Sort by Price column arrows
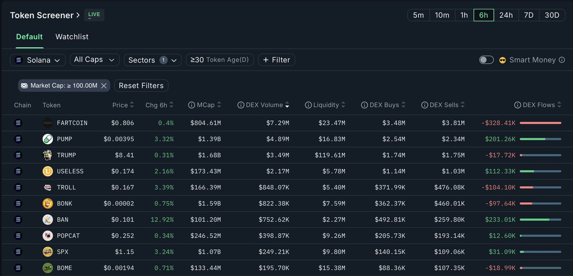 click(x=132, y=105)
